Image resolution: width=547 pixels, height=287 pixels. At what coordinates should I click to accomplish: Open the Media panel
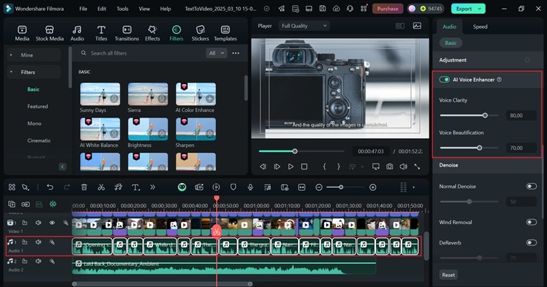[22, 33]
